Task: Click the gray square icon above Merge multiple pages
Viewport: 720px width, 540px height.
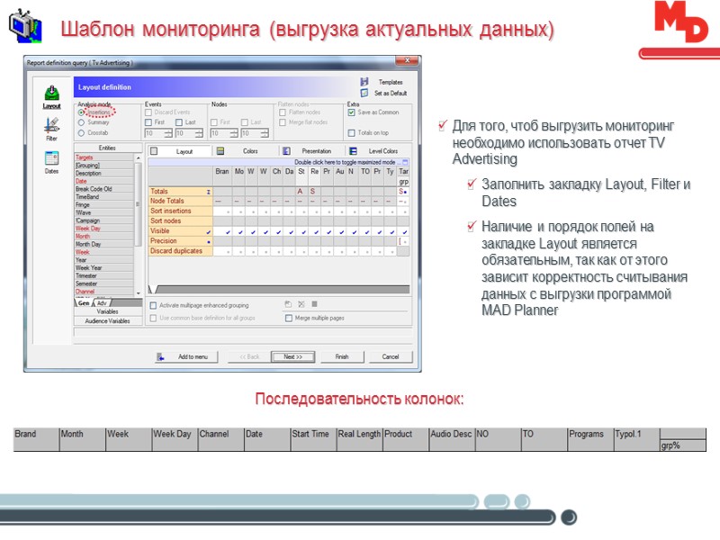Action: [314, 304]
